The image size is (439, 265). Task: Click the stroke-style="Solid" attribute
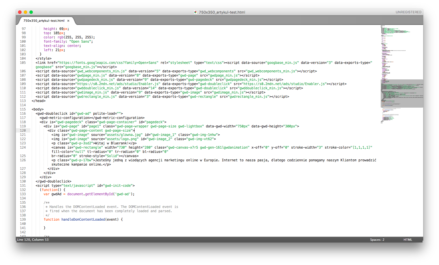click(x=99, y=156)
